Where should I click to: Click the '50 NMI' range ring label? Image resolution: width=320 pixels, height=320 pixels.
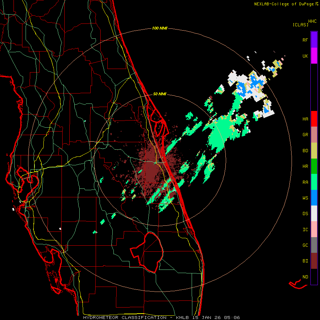click(160, 94)
